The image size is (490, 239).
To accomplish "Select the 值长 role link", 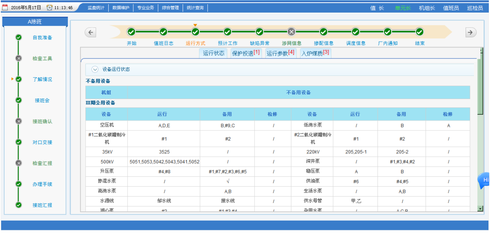I will [377, 8].
